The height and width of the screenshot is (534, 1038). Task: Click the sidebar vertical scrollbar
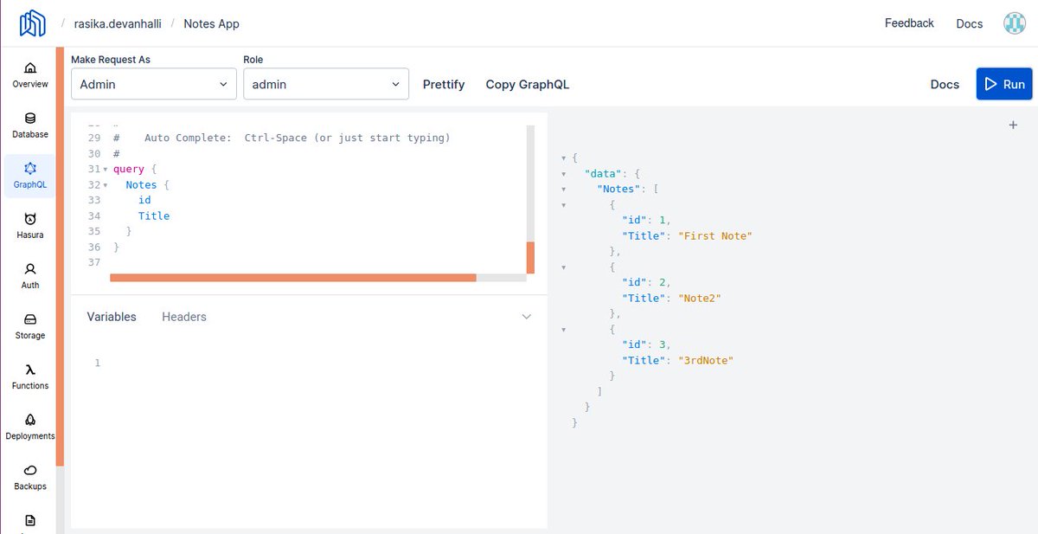61,257
